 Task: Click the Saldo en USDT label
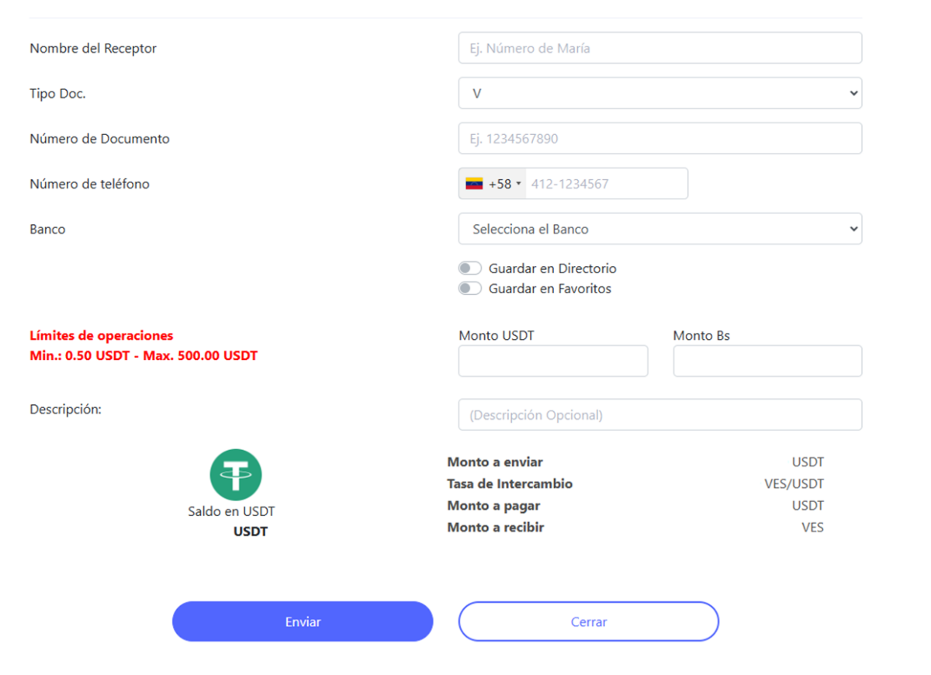pyautogui.click(x=231, y=511)
